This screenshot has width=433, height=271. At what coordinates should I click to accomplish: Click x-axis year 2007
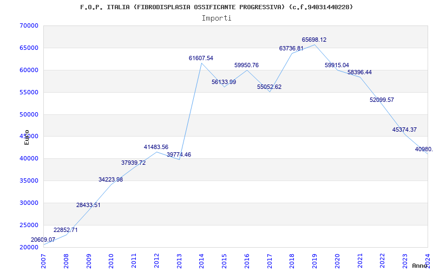(x=44, y=261)
